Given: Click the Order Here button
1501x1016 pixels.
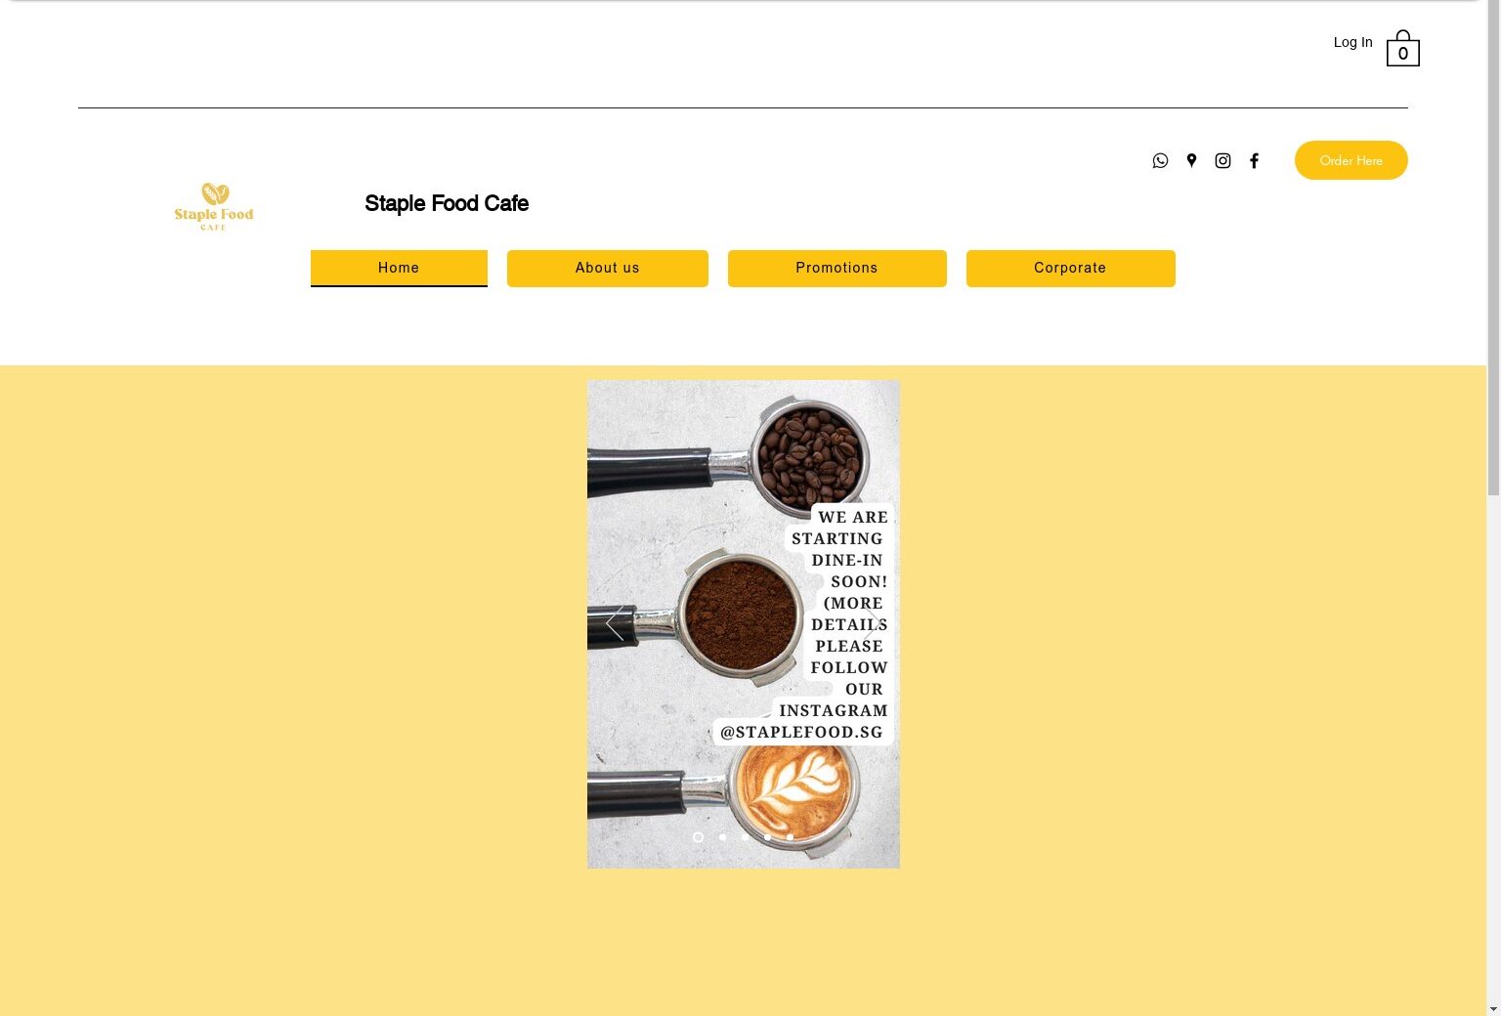Looking at the screenshot, I should (1351, 160).
